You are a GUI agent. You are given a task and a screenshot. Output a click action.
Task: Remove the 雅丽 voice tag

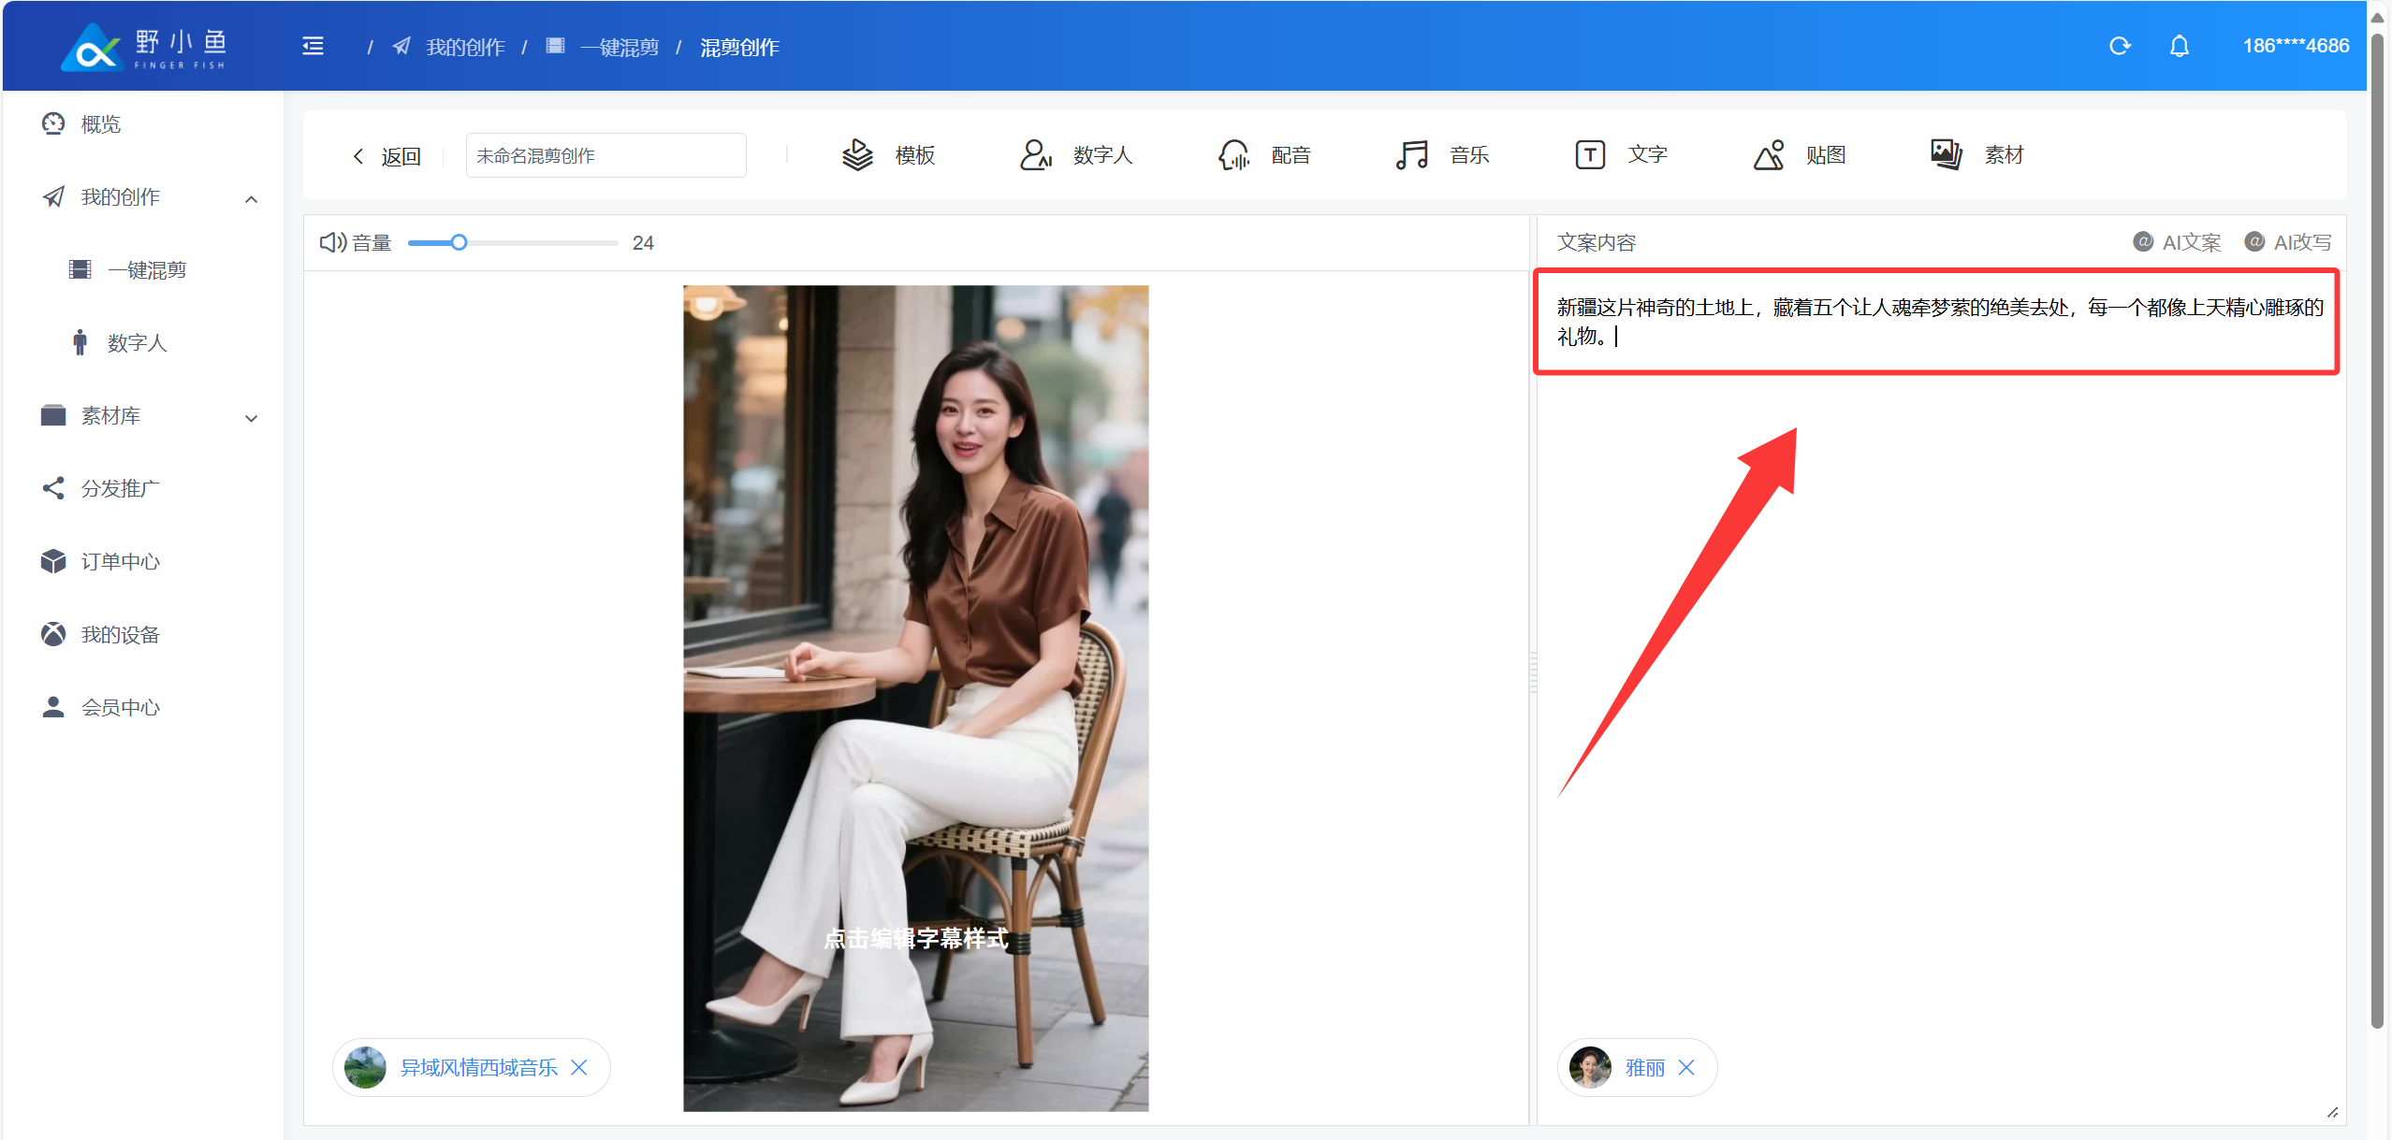[1686, 1067]
